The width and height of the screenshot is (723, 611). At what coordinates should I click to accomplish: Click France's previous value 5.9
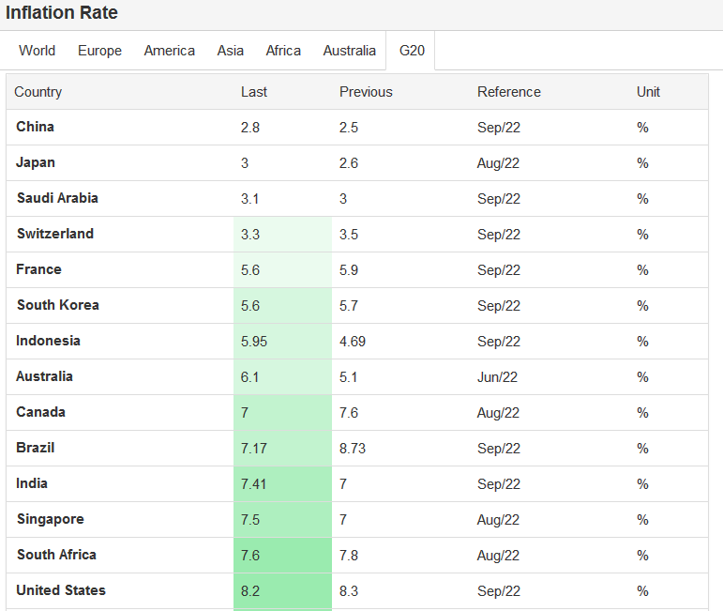click(x=349, y=270)
